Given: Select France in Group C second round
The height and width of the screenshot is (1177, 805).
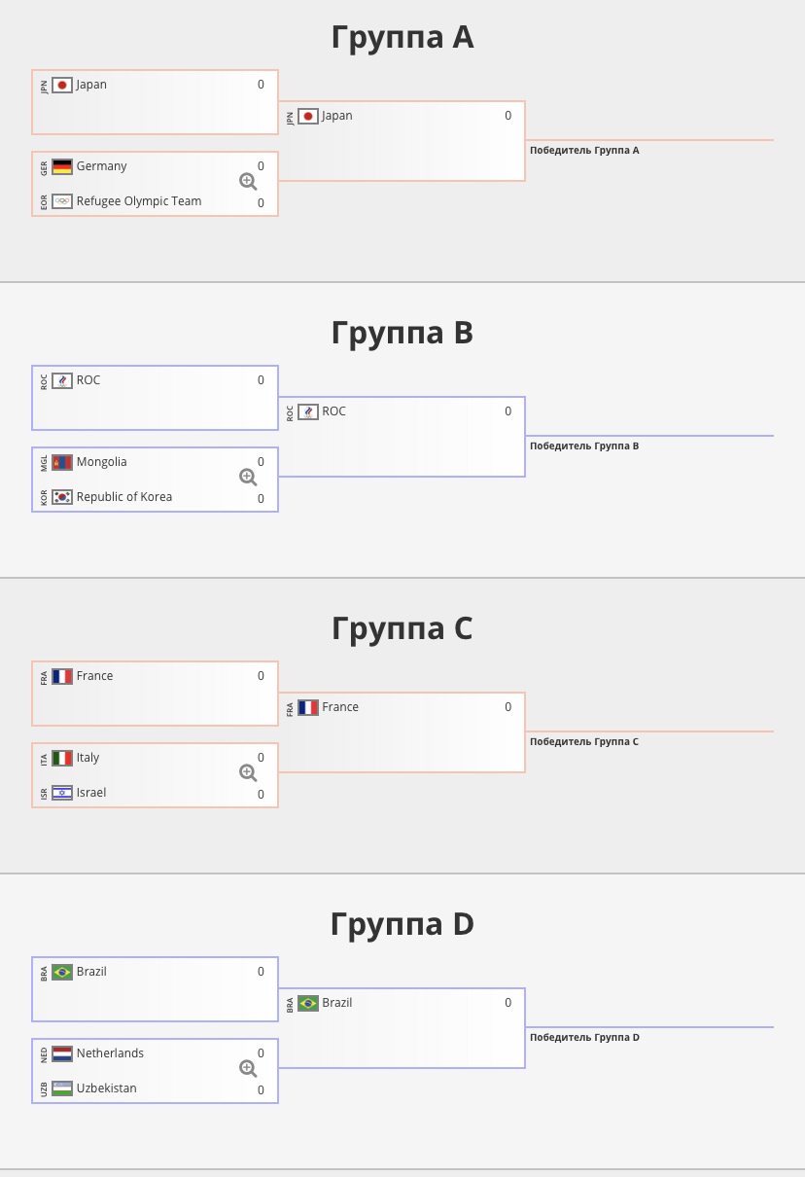Looking at the screenshot, I should point(340,707).
